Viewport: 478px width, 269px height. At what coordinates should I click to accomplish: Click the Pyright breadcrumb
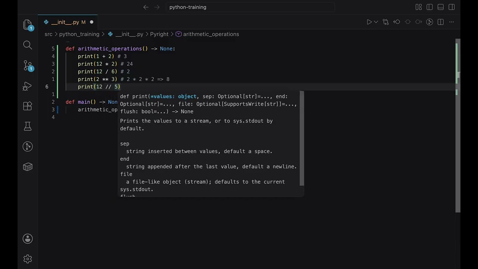[159, 34]
